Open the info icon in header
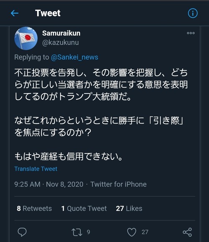 click(193, 13)
